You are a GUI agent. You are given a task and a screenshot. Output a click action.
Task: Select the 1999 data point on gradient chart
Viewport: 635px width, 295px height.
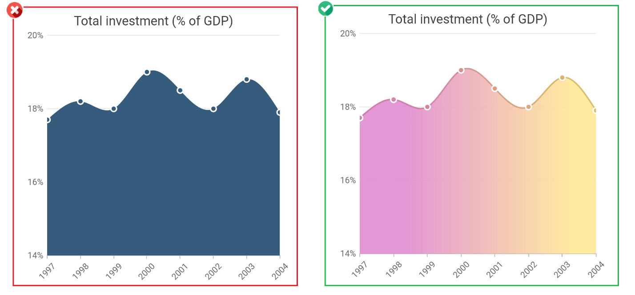[x=427, y=107]
